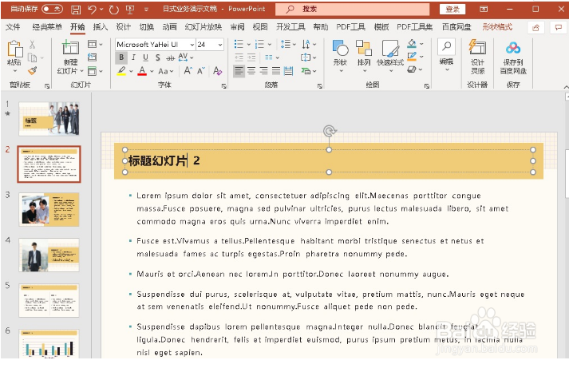The height and width of the screenshot is (368, 569).
Task: Open the 设计灵感 designer pane
Action: [x=477, y=57]
